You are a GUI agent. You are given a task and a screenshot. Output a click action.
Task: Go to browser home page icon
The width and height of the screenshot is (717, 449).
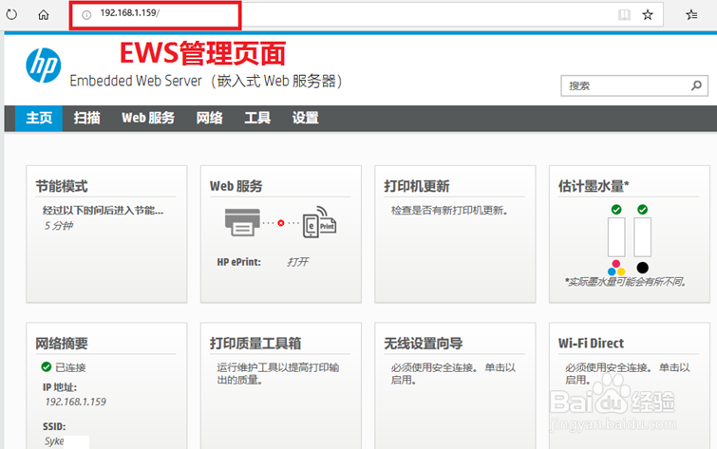(x=44, y=15)
